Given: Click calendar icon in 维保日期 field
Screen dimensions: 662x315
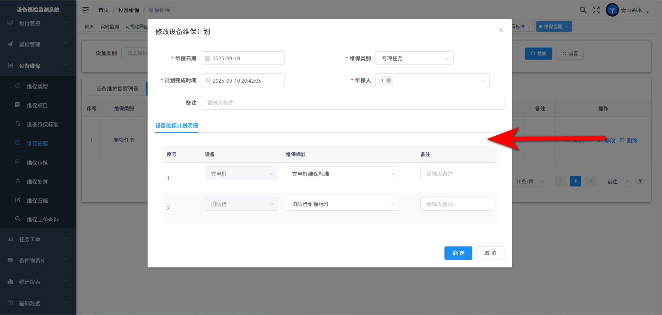Looking at the screenshot, I should click(x=208, y=59).
